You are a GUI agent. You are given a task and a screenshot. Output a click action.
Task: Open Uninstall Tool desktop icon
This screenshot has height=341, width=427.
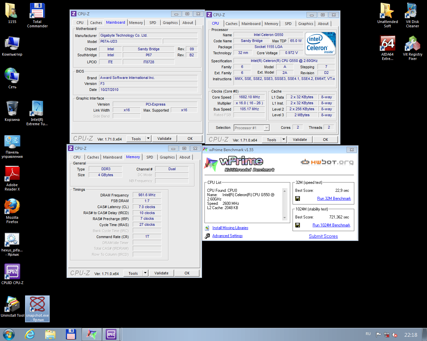12,307
